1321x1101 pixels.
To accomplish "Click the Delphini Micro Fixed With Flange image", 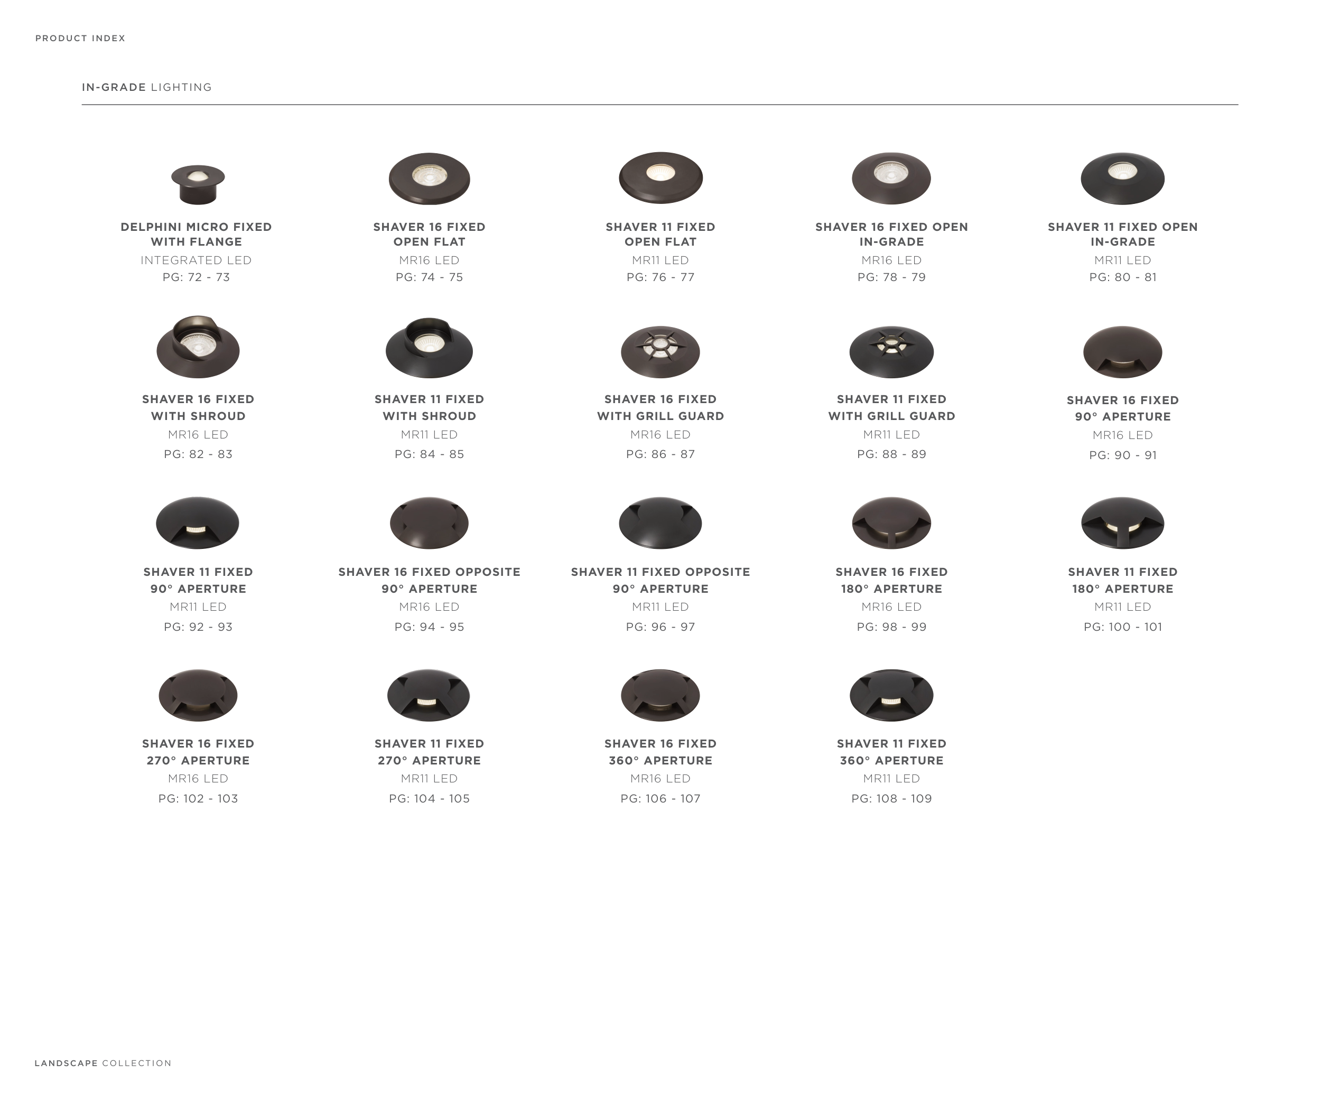I will click(198, 184).
